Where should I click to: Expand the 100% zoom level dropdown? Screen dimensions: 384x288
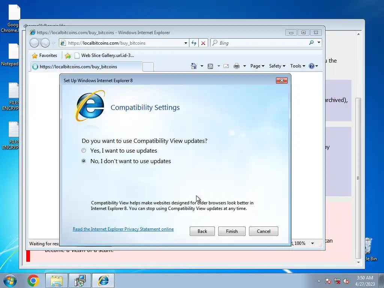[312, 243]
